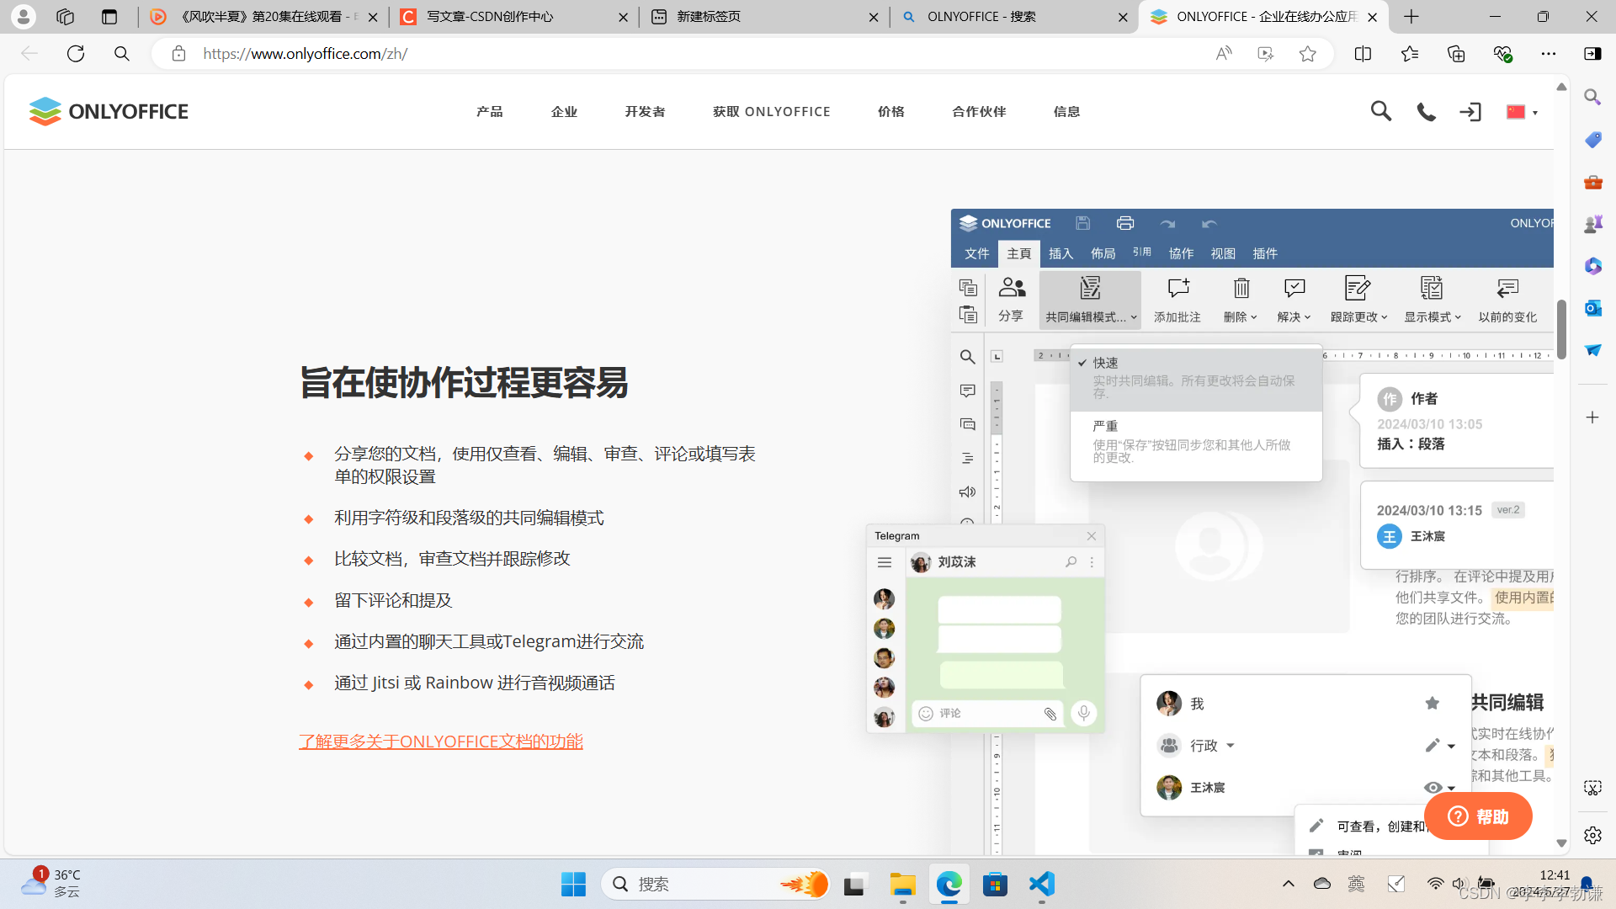Open the 开发者 navigation menu
Viewport: 1616px width, 909px height.
click(645, 112)
